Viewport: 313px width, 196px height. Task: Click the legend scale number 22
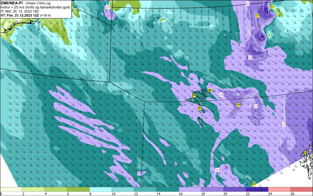tap(248, 194)
